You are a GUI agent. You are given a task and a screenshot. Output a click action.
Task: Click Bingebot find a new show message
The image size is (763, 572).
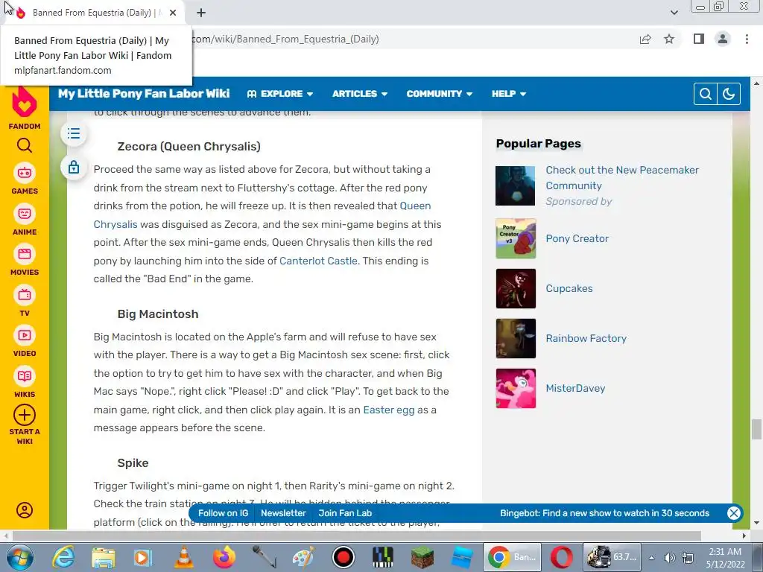tap(604, 512)
